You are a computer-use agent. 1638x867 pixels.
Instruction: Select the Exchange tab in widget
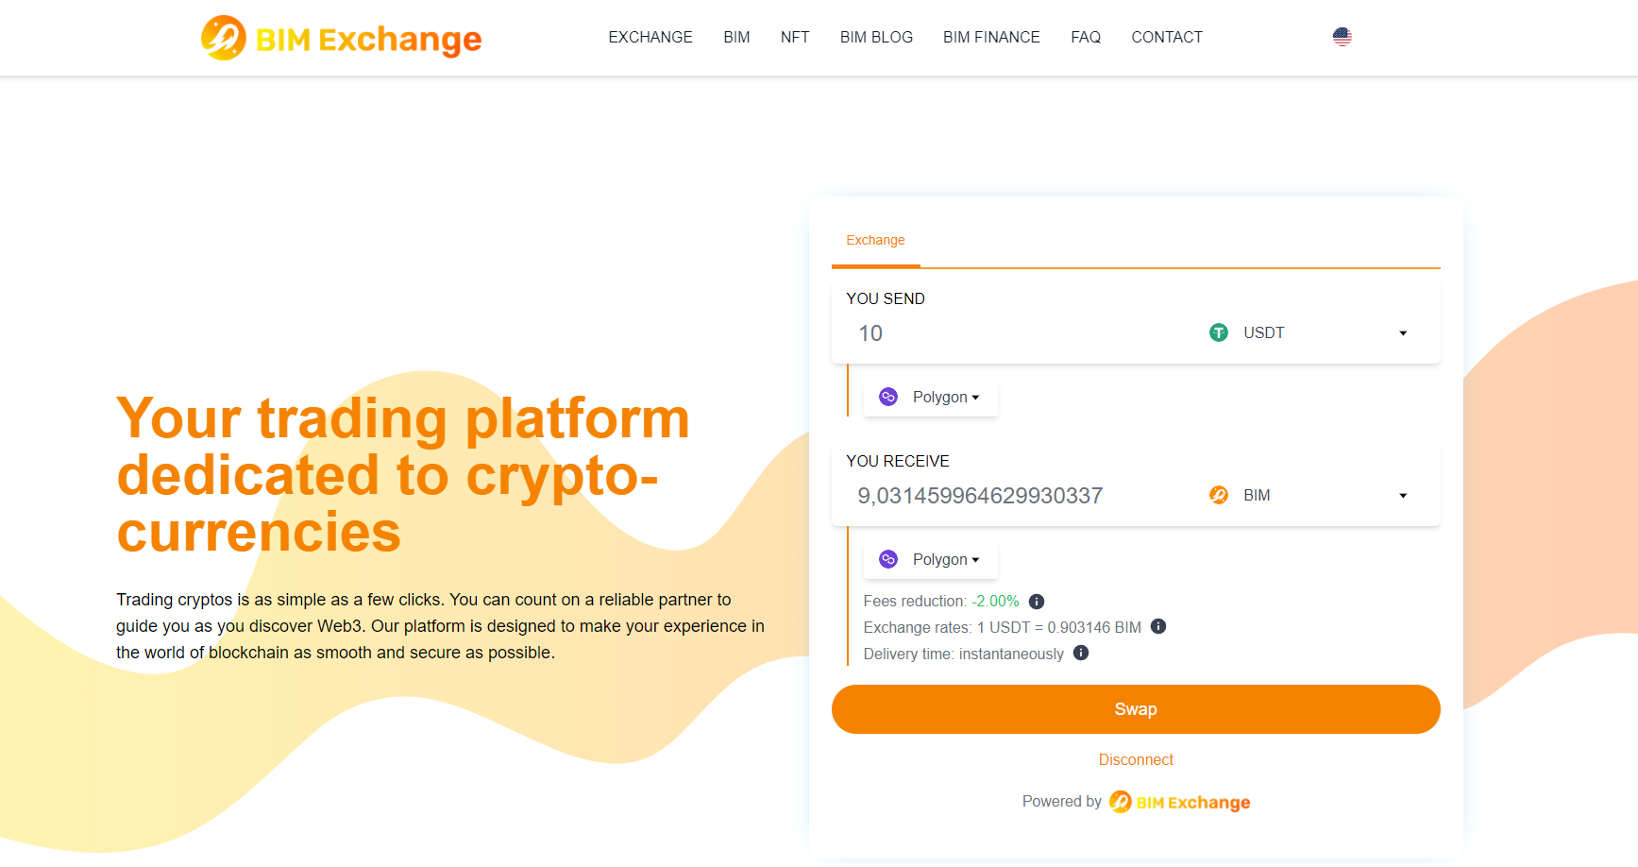875,241
